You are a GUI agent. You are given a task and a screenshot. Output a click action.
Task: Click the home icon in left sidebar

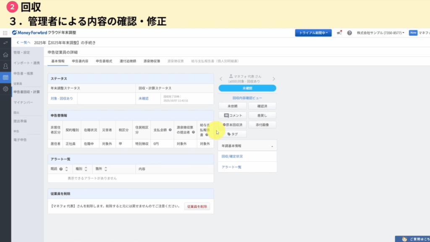[x=5, y=55]
